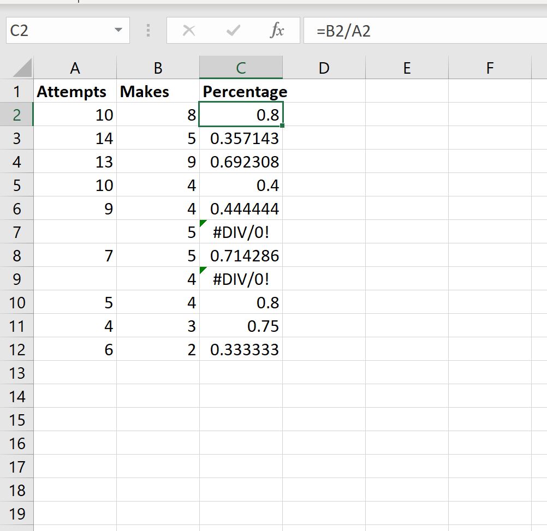Click the dotted separator next to Name Box
Image resolution: width=547 pixels, height=531 pixels.
[147, 31]
